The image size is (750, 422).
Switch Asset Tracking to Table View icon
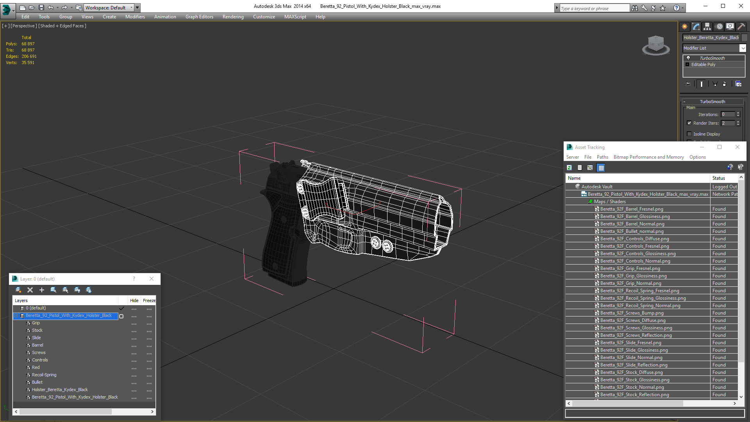[x=601, y=168]
